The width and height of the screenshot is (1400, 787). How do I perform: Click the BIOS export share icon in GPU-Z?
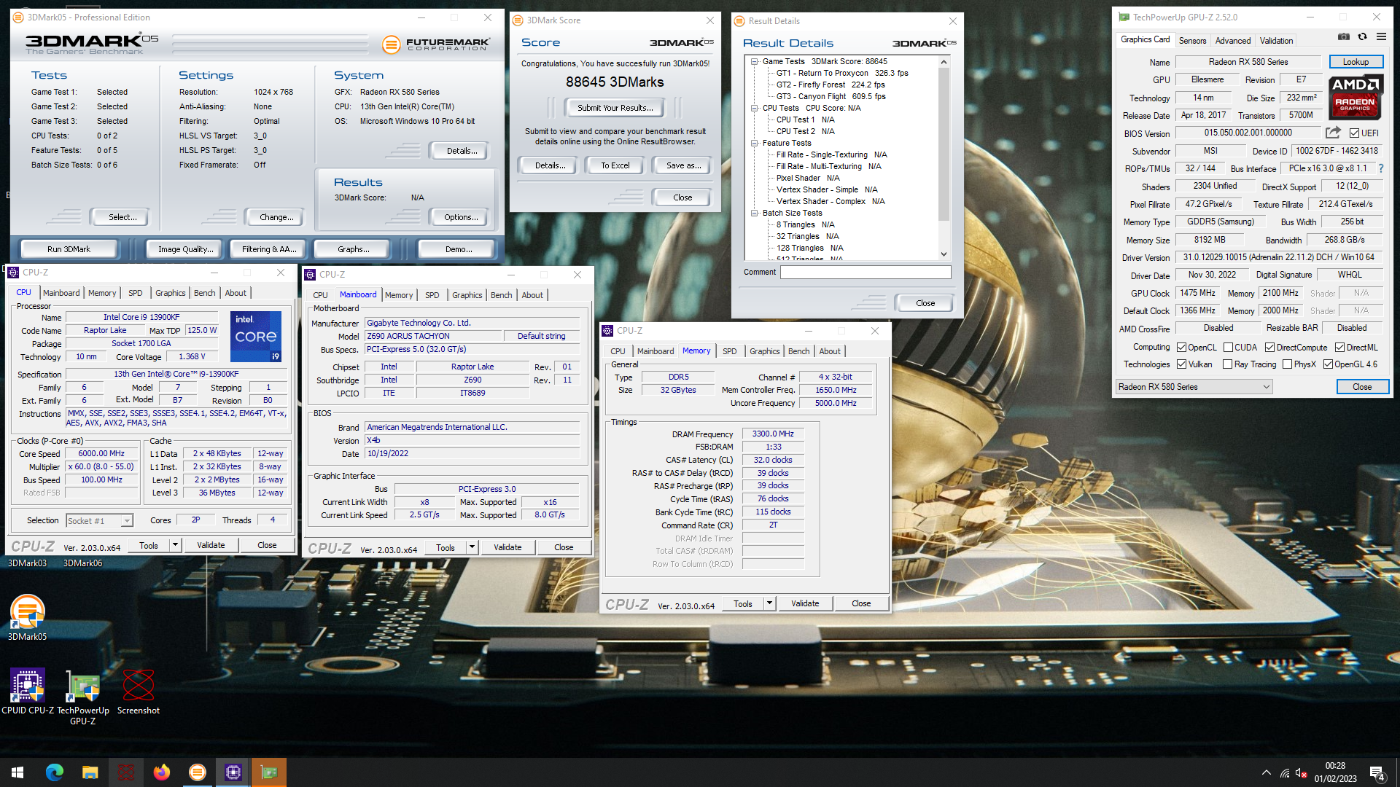(1333, 133)
